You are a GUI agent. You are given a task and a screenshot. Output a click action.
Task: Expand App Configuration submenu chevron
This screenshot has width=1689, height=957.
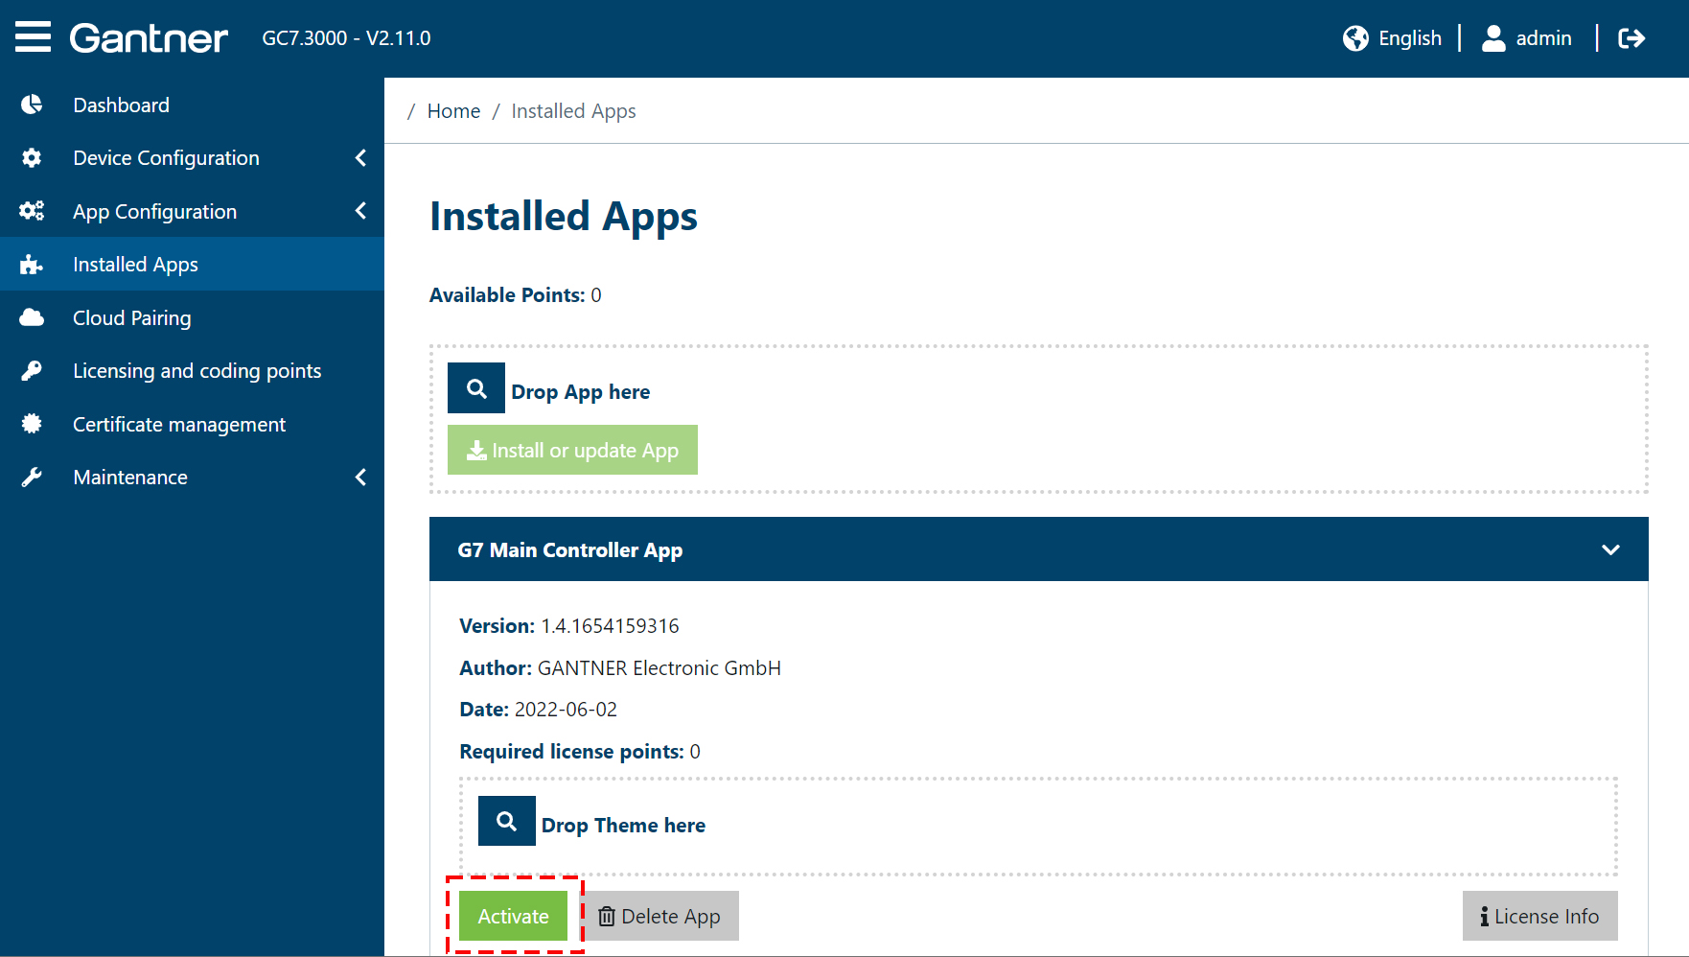(x=361, y=211)
